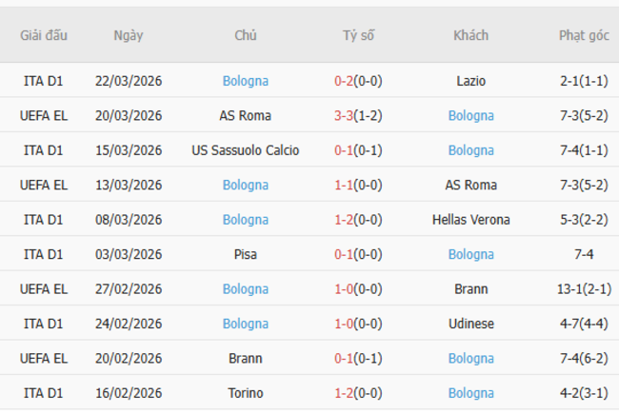This screenshot has height=414, width=619.
Task: Click Bologna in the Lazio match row
Action: pos(245,81)
